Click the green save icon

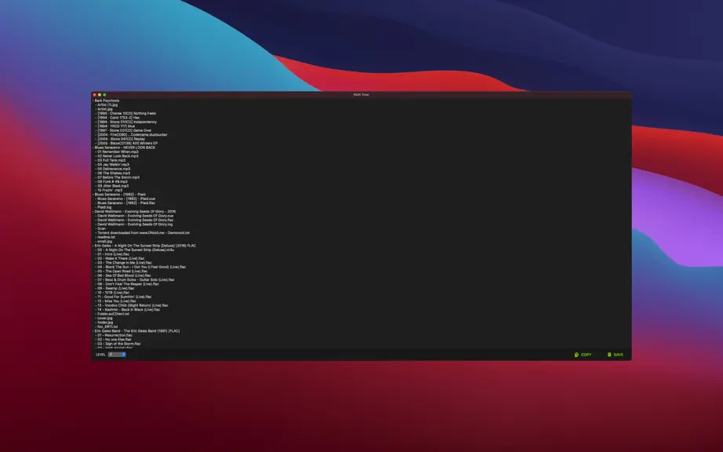[x=609, y=355]
